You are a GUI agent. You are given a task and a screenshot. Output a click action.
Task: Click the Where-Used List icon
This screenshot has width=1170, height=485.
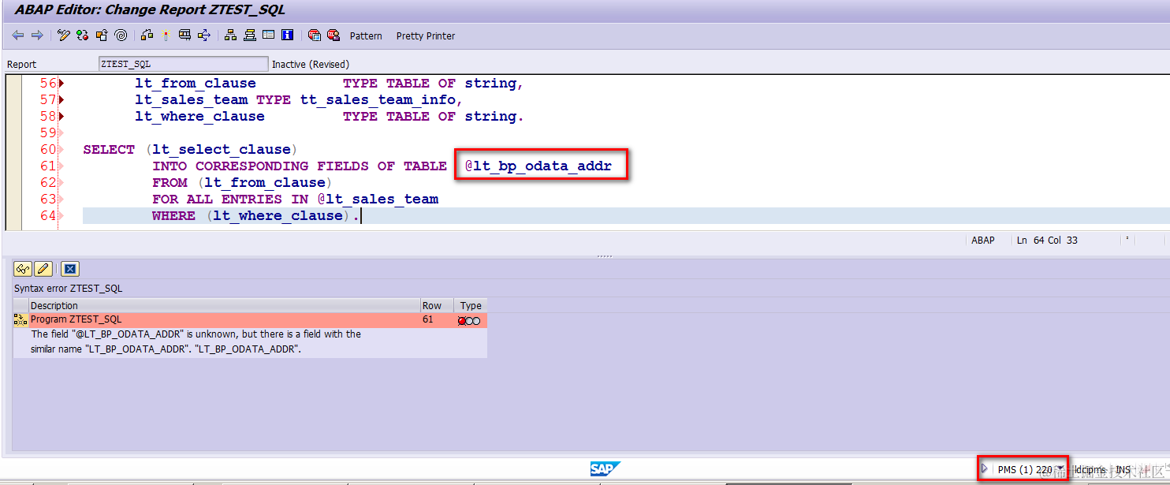(147, 35)
